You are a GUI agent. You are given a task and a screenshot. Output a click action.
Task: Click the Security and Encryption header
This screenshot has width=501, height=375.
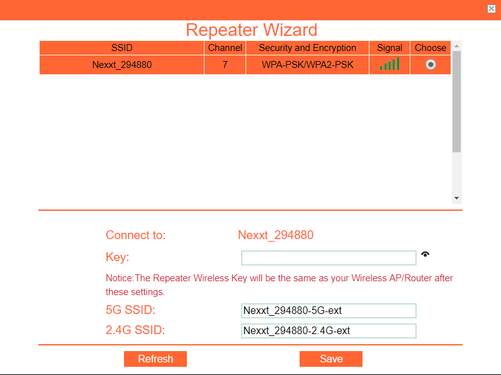point(307,48)
